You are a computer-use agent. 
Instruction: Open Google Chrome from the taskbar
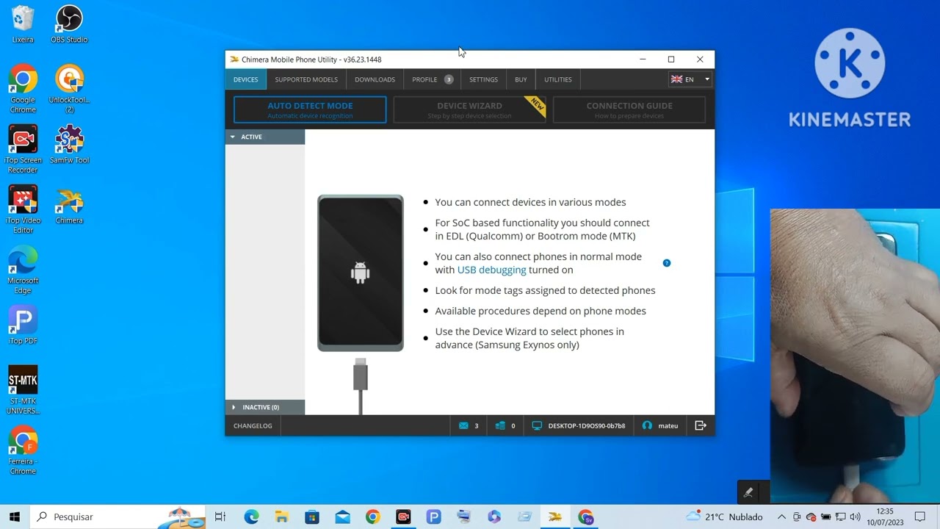[372, 517]
